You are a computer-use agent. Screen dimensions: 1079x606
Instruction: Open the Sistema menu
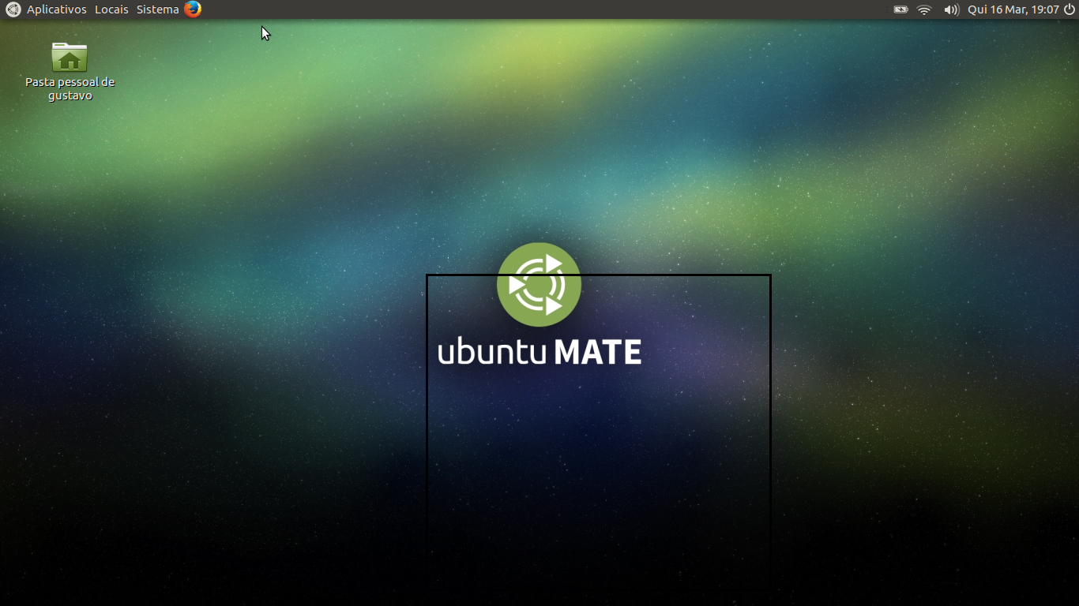[157, 9]
